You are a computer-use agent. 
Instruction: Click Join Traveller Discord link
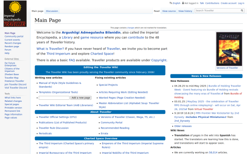pos(16,85)
